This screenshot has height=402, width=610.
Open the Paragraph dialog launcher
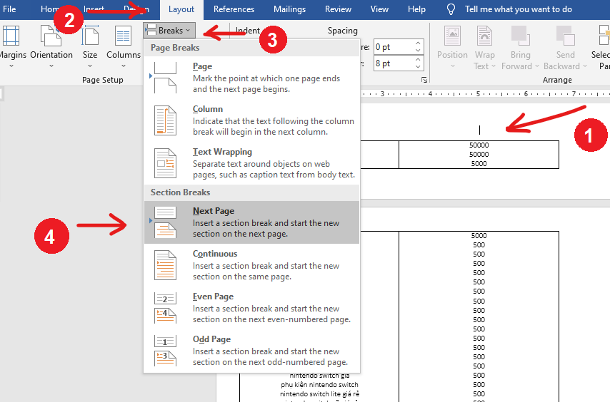click(x=424, y=80)
